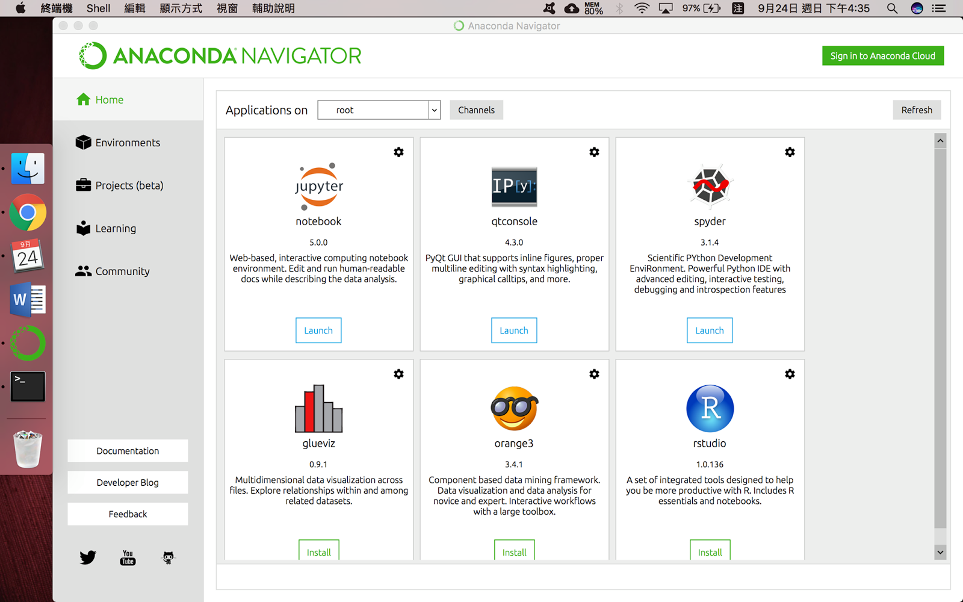Install glueviz
The height and width of the screenshot is (602, 963).
point(319,551)
